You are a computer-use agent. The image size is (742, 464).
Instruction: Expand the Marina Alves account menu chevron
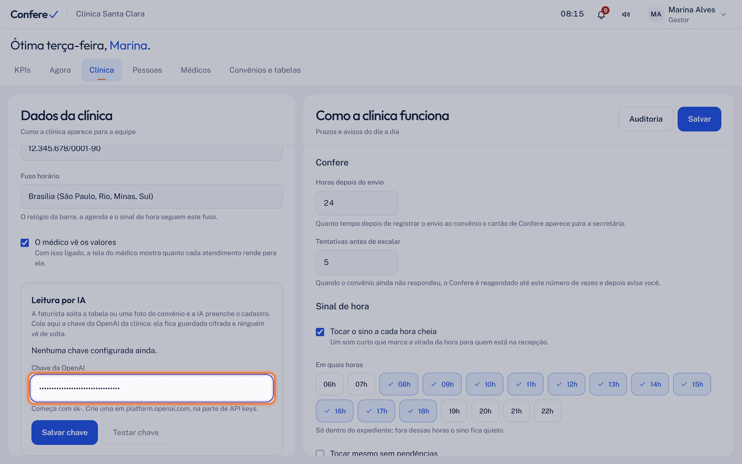click(x=723, y=14)
